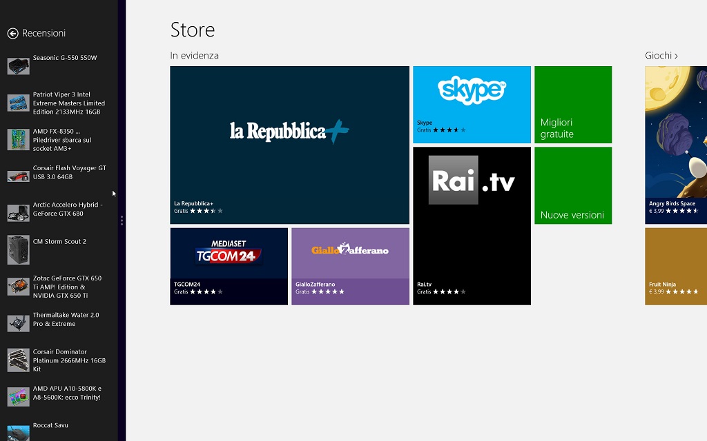The image size is (707, 441).
Task: Open the CM Storm Scout 2 thumbnail
Action: click(19, 249)
